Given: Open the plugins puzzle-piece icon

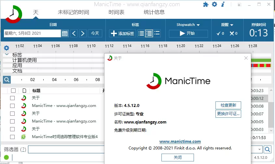Looking at the screenshot, I should (x=206, y=4).
